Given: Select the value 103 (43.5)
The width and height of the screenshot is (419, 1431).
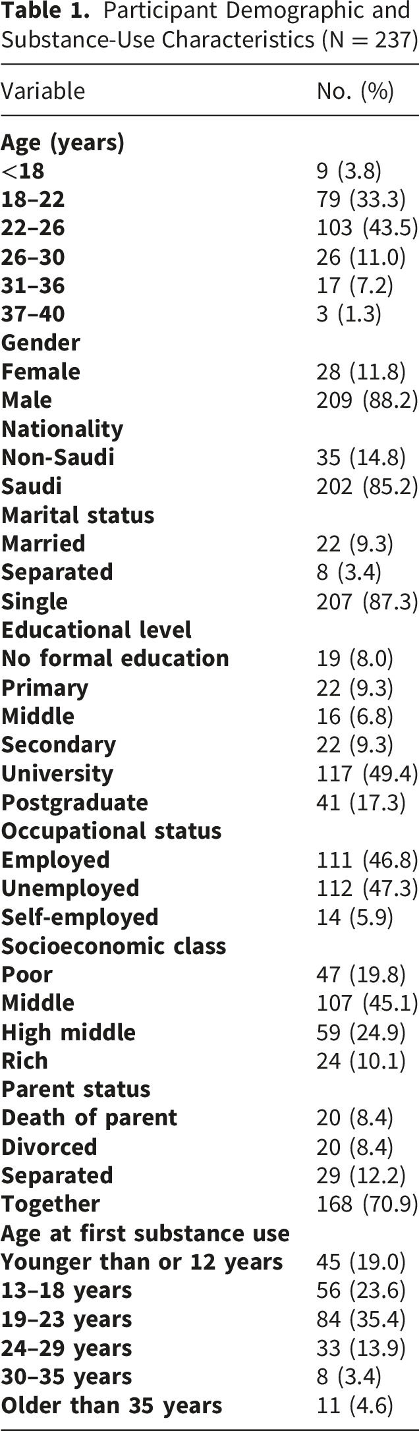Looking at the screenshot, I should pos(367,228).
